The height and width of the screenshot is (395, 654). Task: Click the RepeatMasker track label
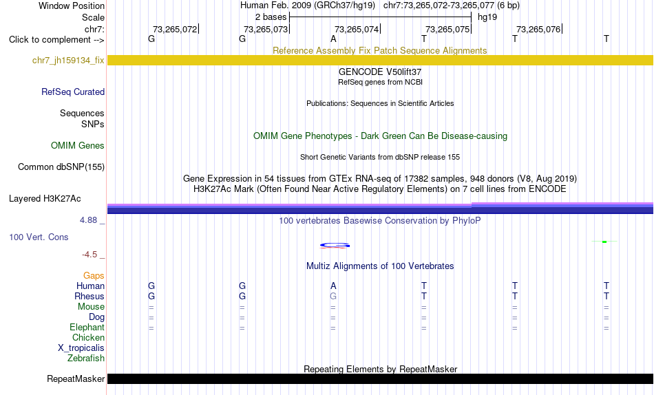click(76, 378)
